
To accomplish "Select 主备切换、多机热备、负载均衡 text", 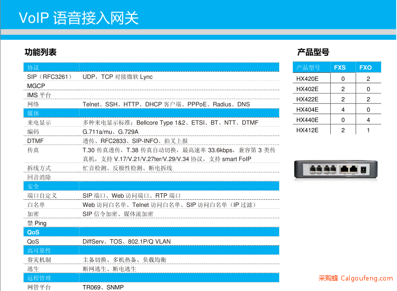I will pos(124,260).
